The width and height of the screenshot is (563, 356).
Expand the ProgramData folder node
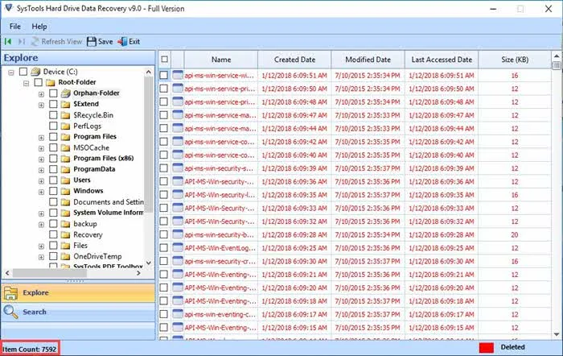tap(41, 170)
